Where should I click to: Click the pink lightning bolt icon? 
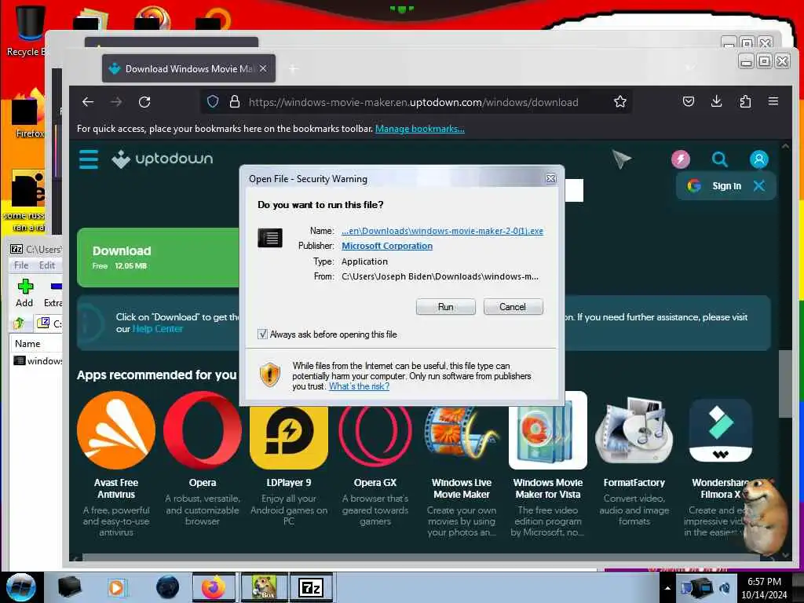[681, 159]
